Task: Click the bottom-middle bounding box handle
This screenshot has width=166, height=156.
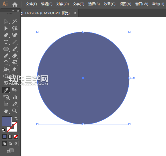Action: tap(83, 124)
